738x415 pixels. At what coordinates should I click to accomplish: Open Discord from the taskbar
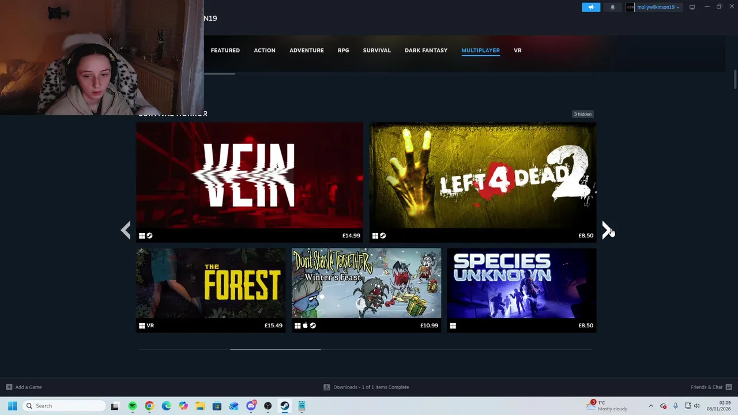(x=251, y=406)
